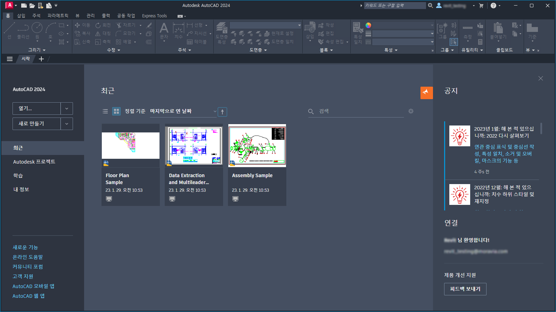Open the Express Tools ribbon tab
The width and height of the screenshot is (556, 312).
(x=154, y=16)
